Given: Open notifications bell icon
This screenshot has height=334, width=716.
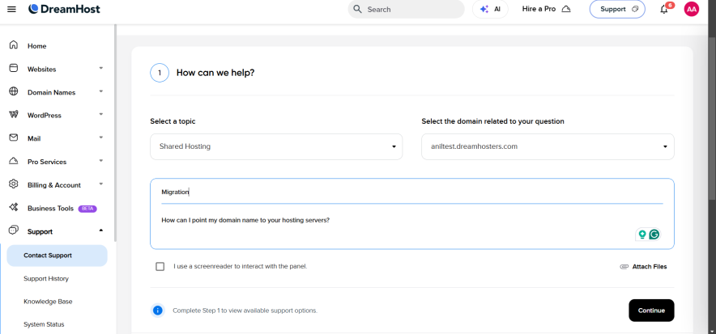Looking at the screenshot, I should pyautogui.click(x=664, y=10).
